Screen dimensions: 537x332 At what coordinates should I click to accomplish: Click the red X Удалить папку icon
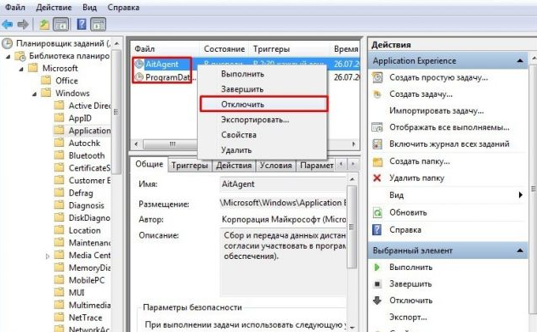[377, 178]
